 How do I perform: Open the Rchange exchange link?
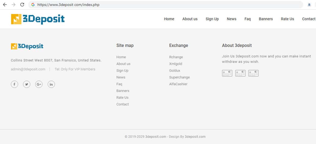pos(176,57)
